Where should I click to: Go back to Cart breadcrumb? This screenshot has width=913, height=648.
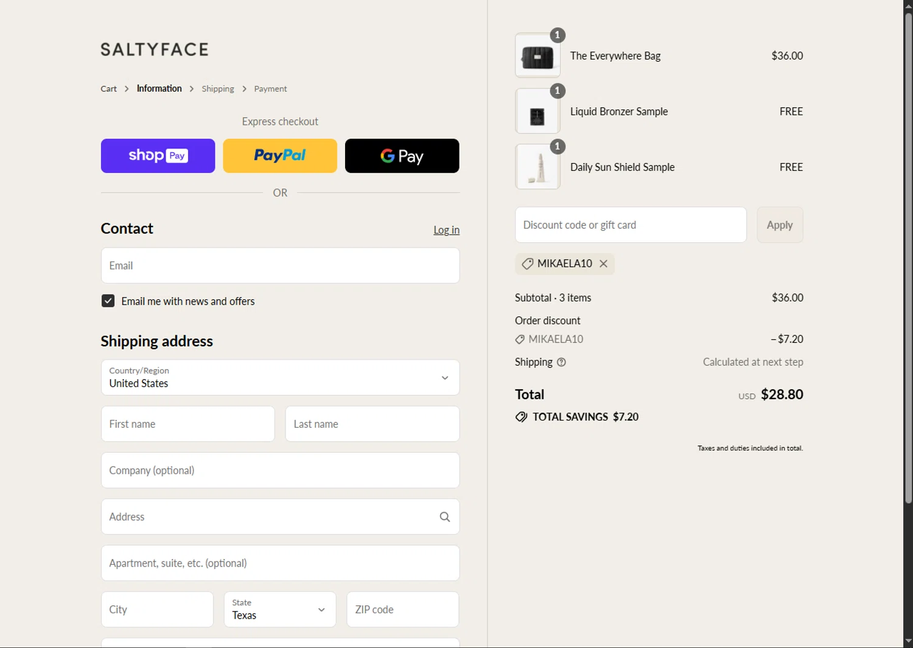[108, 89]
